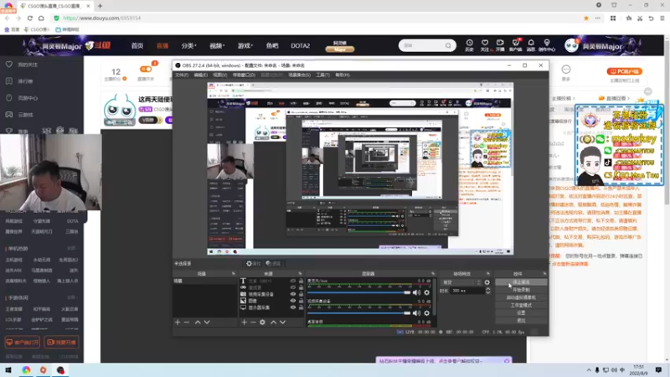The image size is (670, 377).
Task: Open source properties gear in sources toolbar
Action: click(262, 322)
